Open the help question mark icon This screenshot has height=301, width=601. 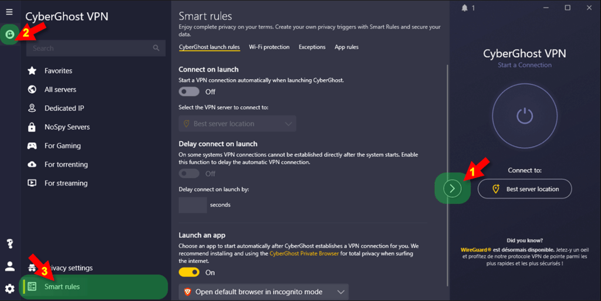click(10, 244)
